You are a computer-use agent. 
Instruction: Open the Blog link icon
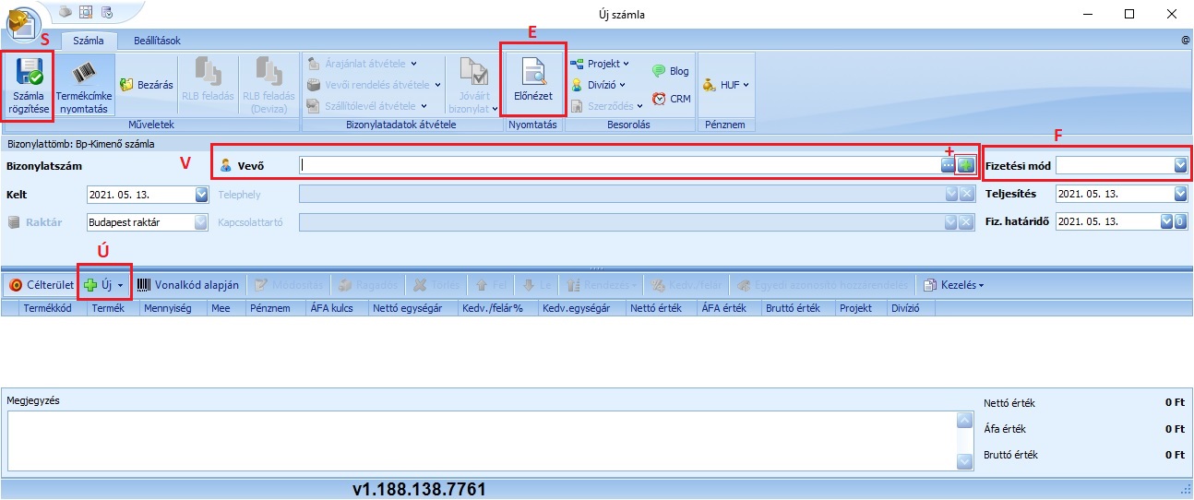click(659, 71)
